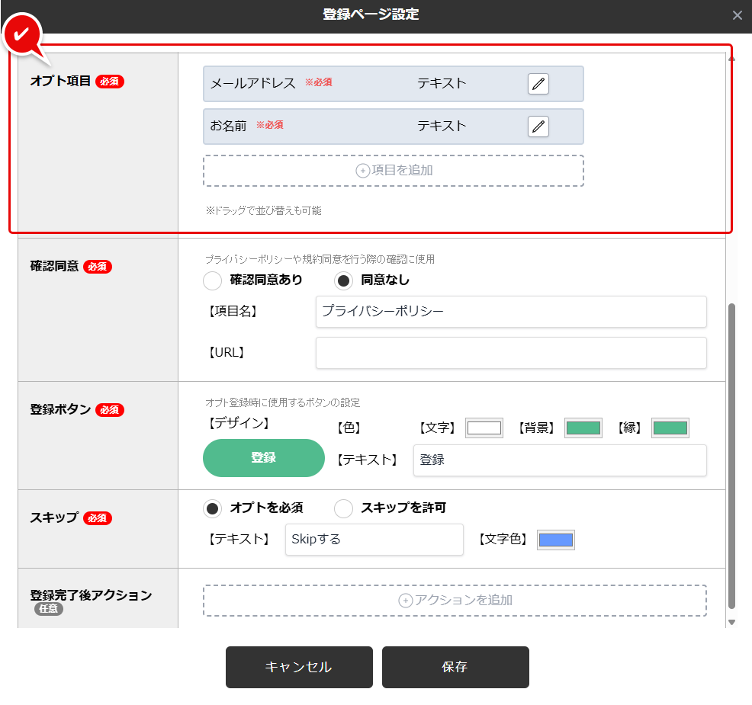Image resolution: width=752 pixels, height=705 pixels.
Task: Open the 縁 color swatch
Action: click(x=670, y=428)
